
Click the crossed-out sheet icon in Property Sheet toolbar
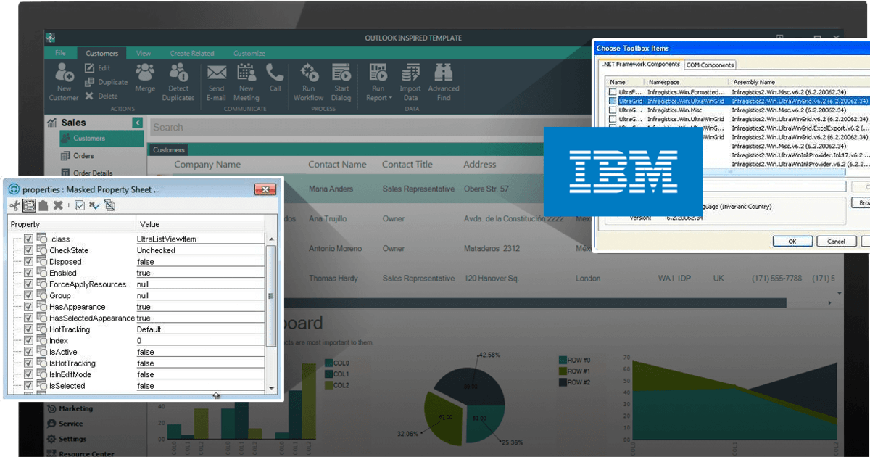109,206
